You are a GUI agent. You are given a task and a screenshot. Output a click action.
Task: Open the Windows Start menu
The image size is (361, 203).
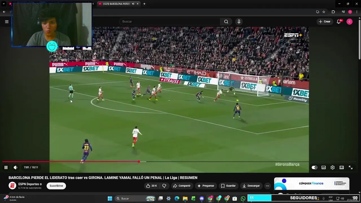point(110,198)
